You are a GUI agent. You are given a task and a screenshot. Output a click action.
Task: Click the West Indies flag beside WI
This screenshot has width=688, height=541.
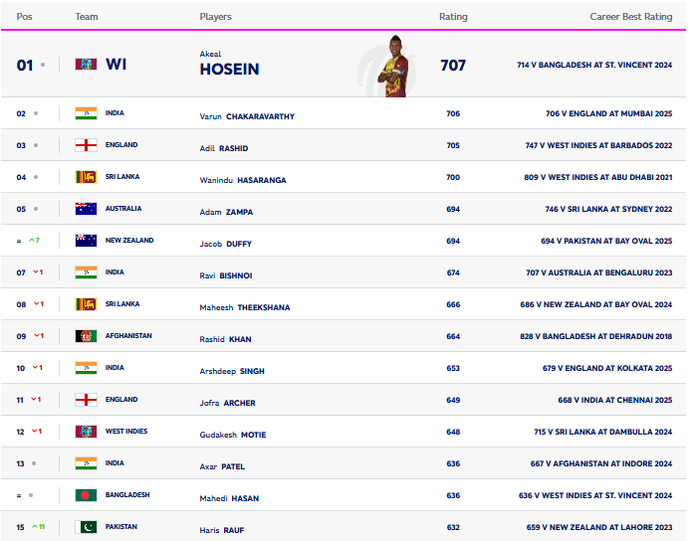point(86,65)
